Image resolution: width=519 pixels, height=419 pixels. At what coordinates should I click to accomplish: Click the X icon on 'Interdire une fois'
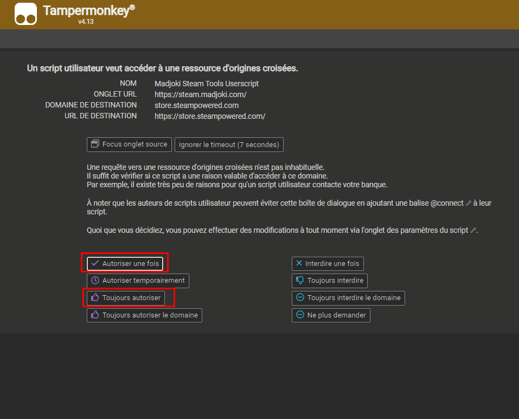click(299, 263)
